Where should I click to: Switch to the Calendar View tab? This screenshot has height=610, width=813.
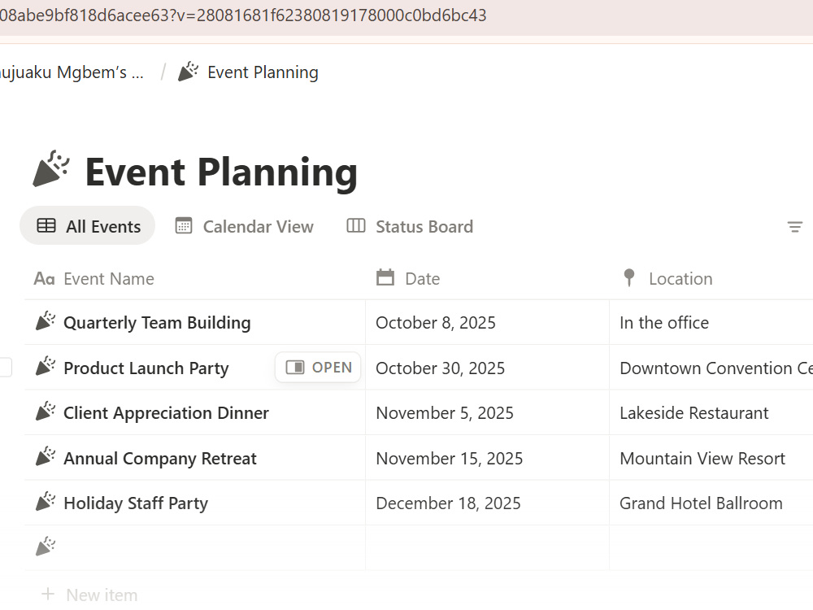[244, 227]
